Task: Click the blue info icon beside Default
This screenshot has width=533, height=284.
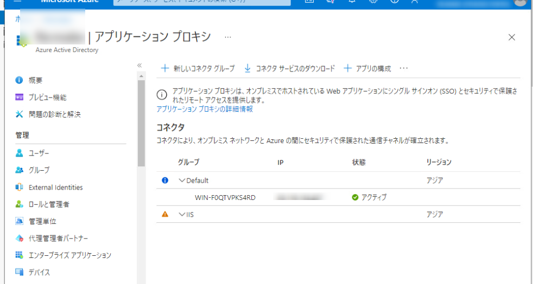Action: 166,180
